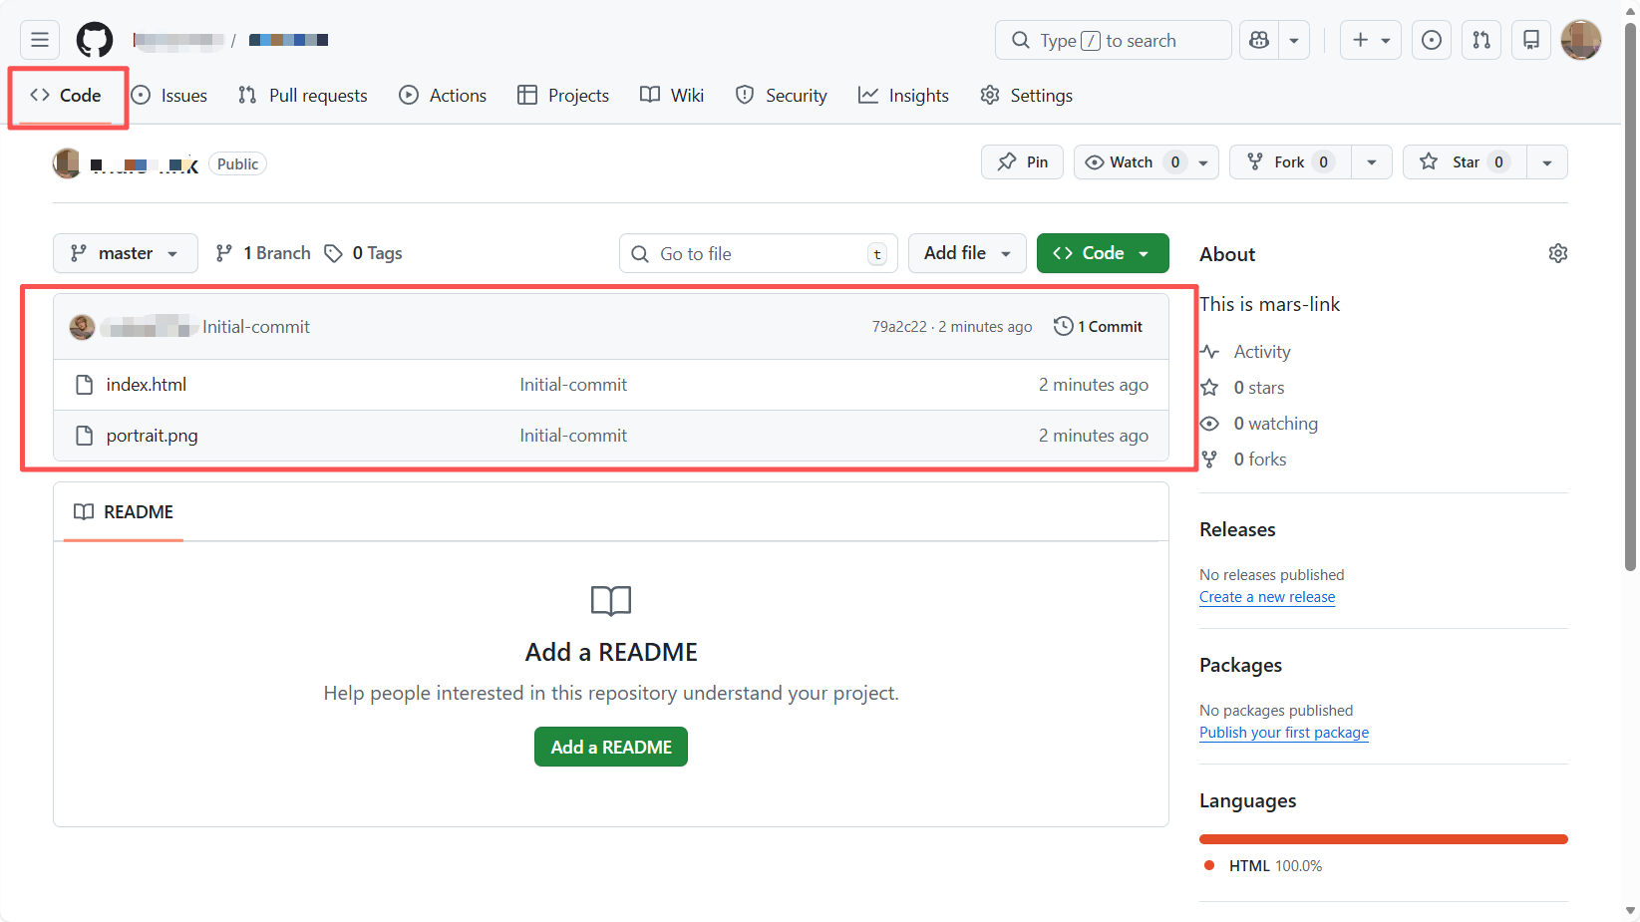Open the notifications inbox icon
Viewport: 1640px width, 922px height.
(1531, 40)
